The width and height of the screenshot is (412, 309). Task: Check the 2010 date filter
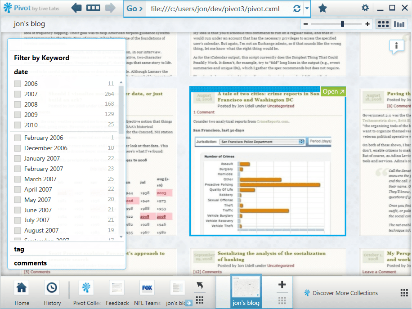point(18,125)
